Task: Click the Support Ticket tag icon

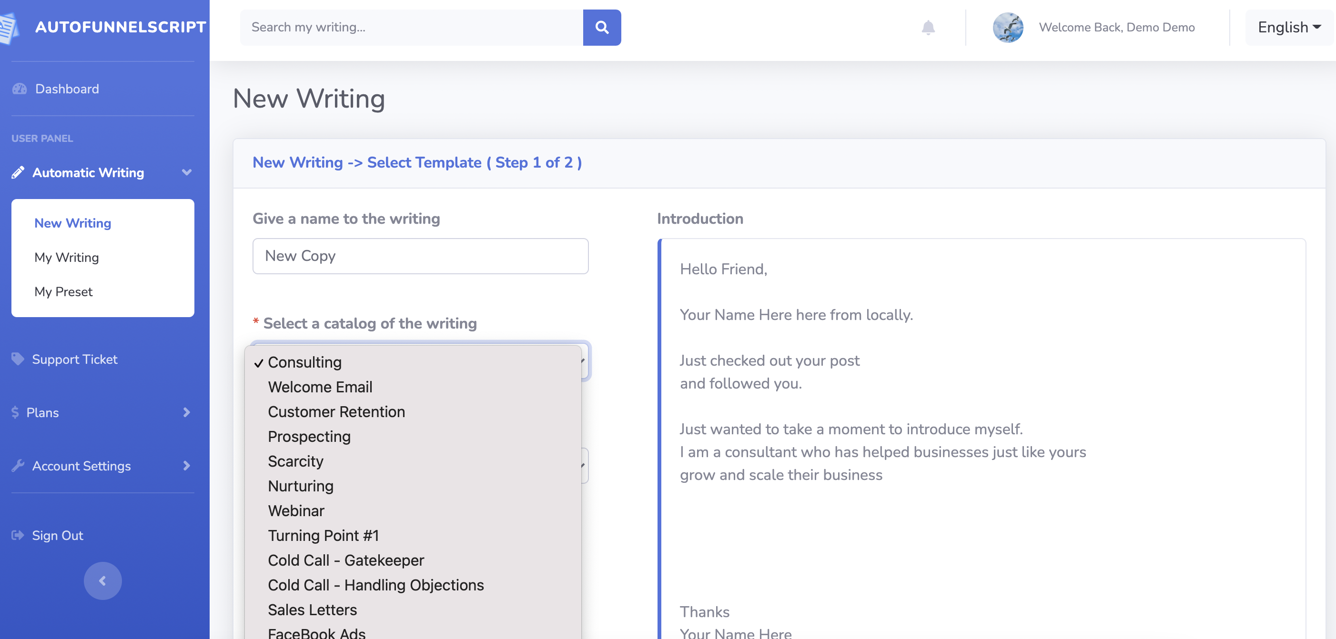Action: pos(18,359)
